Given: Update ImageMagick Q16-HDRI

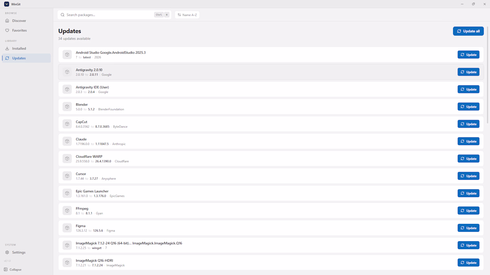Looking at the screenshot, I should click(469, 263).
